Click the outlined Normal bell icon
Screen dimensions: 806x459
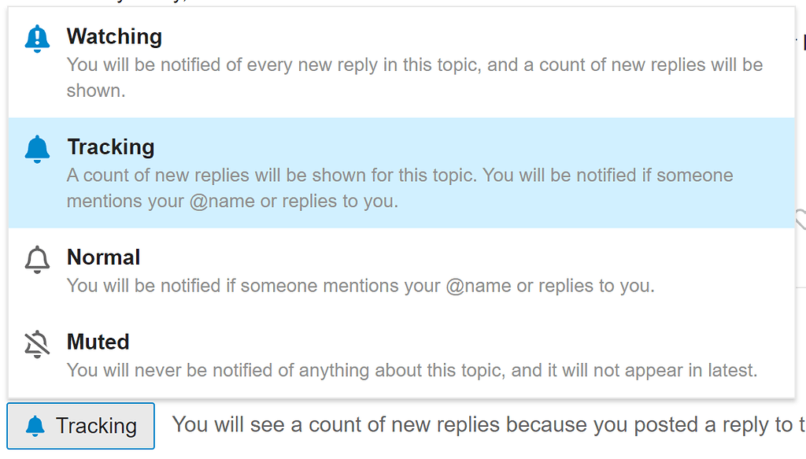[x=37, y=259]
